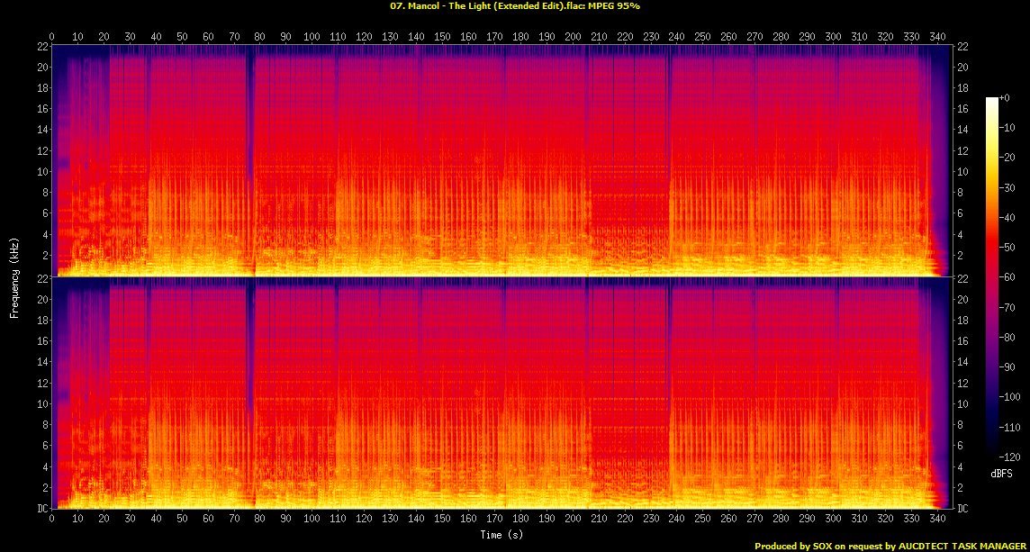Select "+0" at the top of the dBFS scale
1030x552 pixels.
coord(1006,98)
